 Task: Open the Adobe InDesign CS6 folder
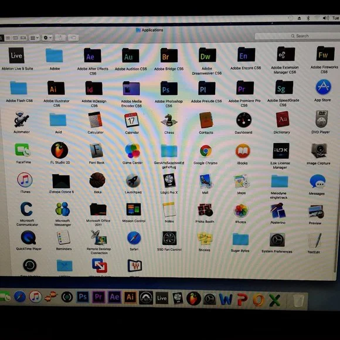94,88
